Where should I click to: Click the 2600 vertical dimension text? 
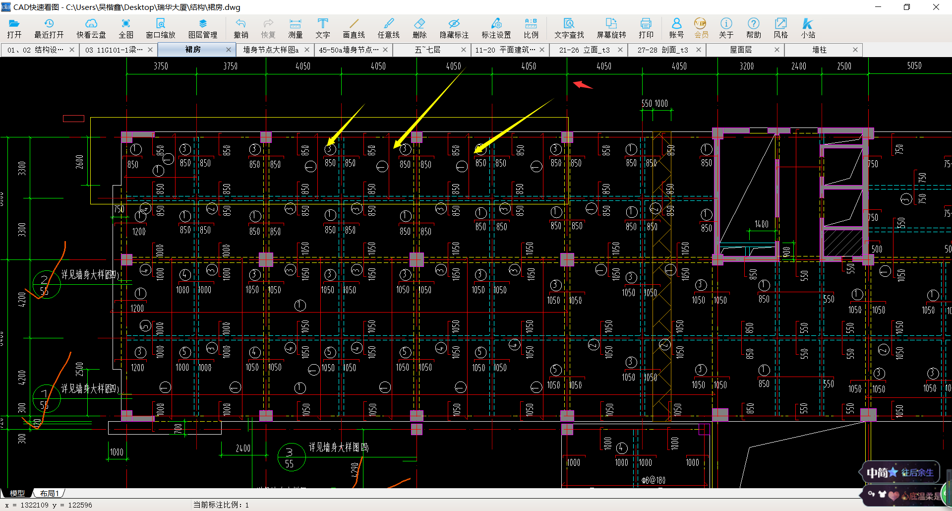click(x=80, y=162)
